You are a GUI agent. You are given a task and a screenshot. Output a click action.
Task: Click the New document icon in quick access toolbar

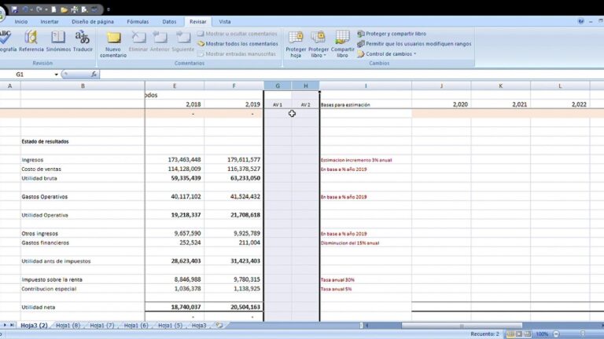coord(54,9)
